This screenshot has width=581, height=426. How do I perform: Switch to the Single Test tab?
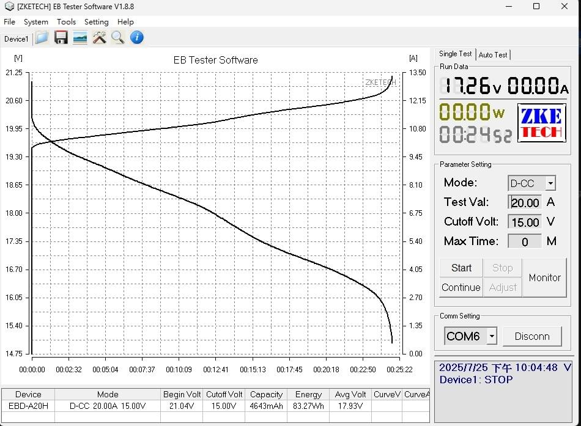click(455, 54)
